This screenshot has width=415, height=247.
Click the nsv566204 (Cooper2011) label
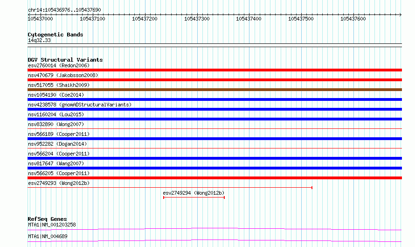(59, 154)
